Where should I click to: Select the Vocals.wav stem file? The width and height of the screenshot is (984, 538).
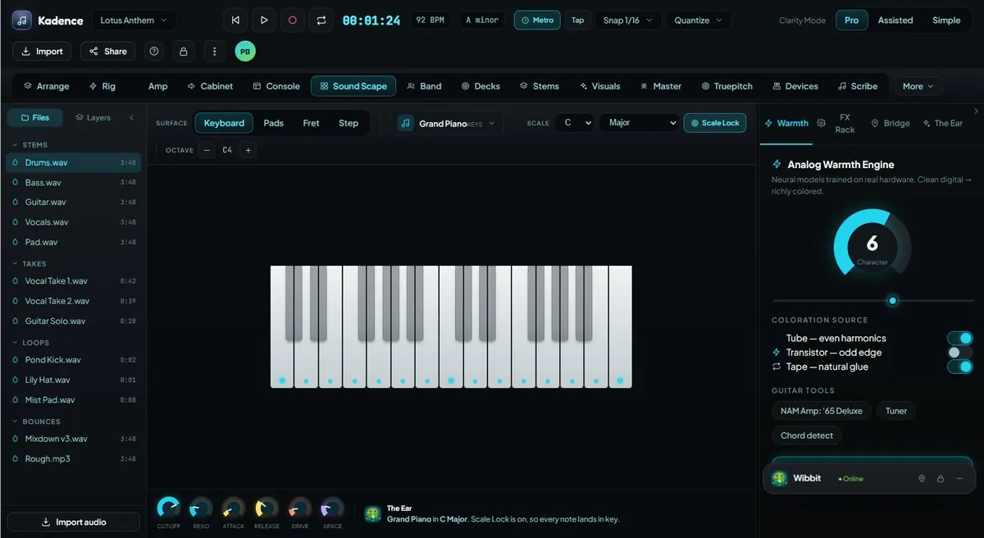pyautogui.click(x=73, y=222)
